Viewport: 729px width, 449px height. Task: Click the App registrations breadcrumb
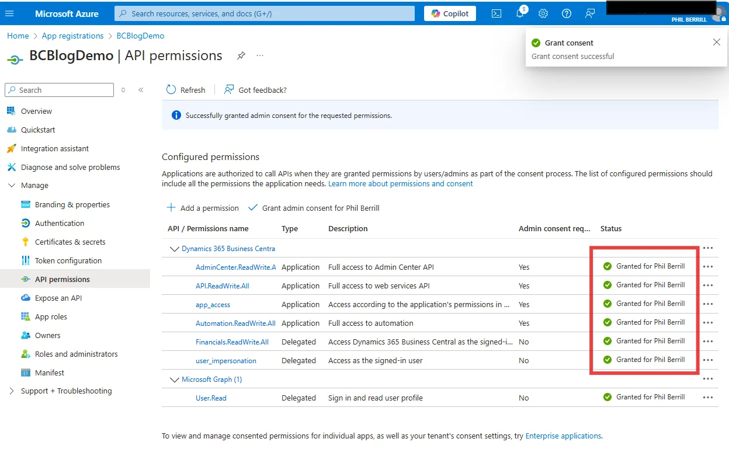pyautogui.click(x=72, y=36)
